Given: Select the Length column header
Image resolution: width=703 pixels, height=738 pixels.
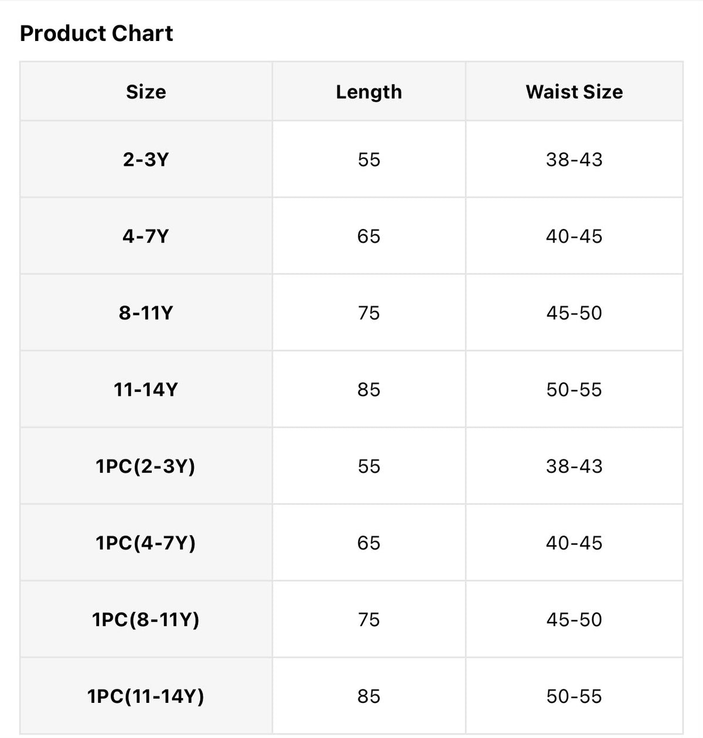Looking at the screenshot, I should pyautogui.click(x=369, y=92).
